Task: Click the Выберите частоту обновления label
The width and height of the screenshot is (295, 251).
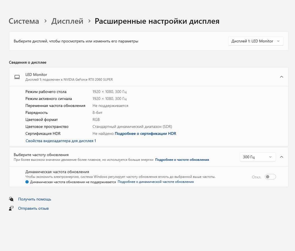Action: (41, 155)
